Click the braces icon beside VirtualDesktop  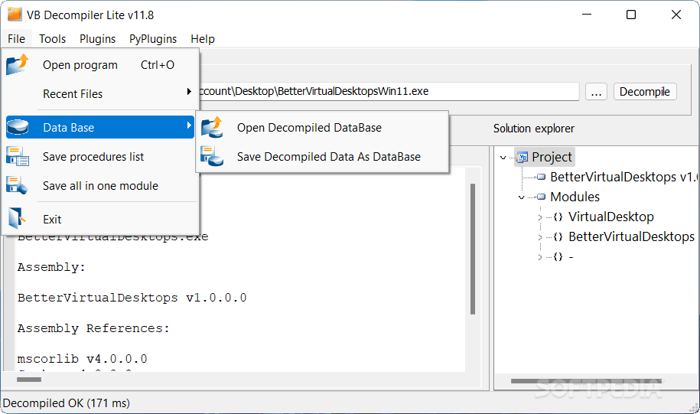[558, 217]
